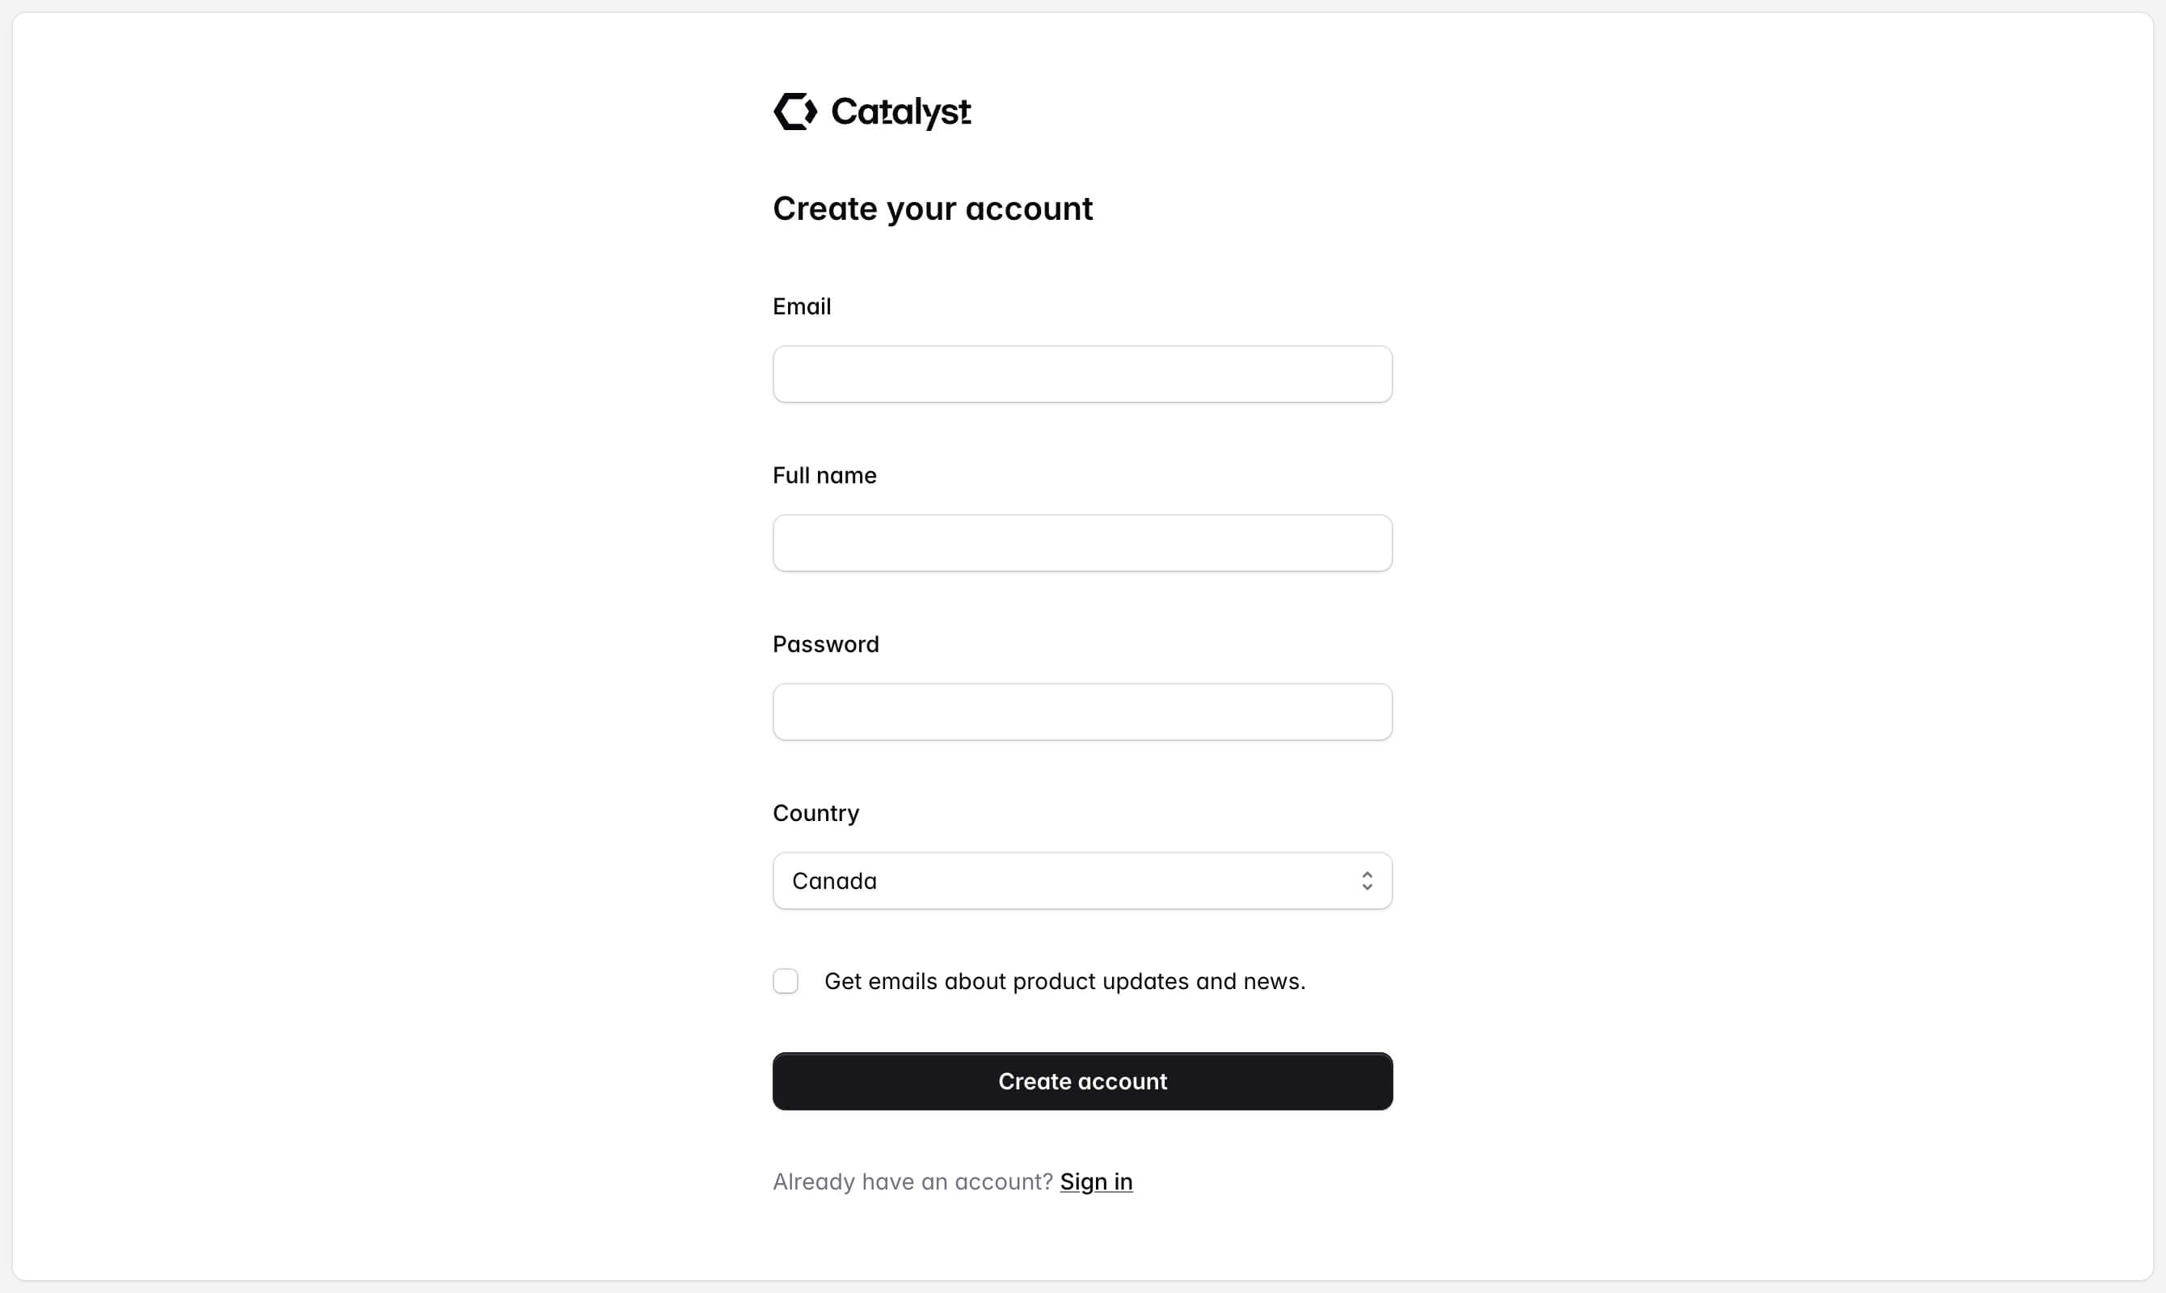Click the Catalyst logo icon

(795, 112)
